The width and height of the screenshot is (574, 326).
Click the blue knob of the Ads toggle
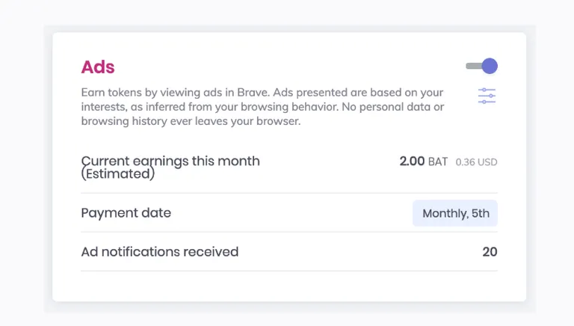(x=490, y=67)
